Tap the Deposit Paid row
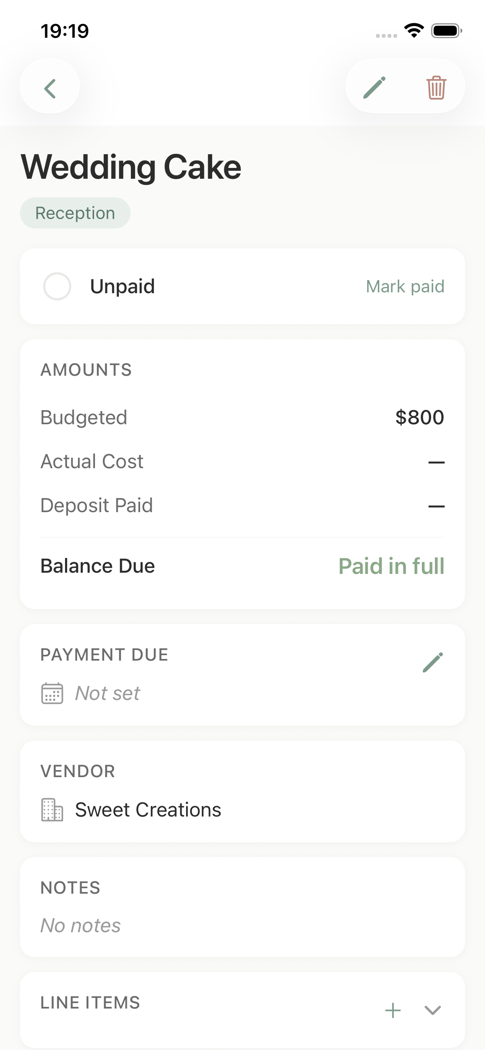The image size is (485, 1050). click(x=242, y=506)
